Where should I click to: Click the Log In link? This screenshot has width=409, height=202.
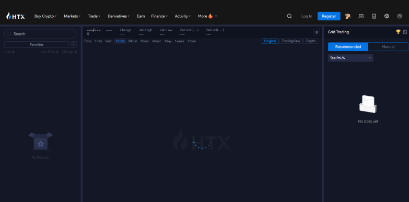click(307, 16)
